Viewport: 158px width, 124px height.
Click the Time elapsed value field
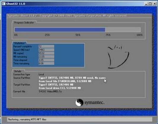(46, 60)
